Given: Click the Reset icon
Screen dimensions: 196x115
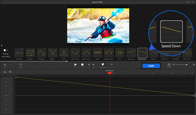Looking at the screenshot, I should pos(21,65).
